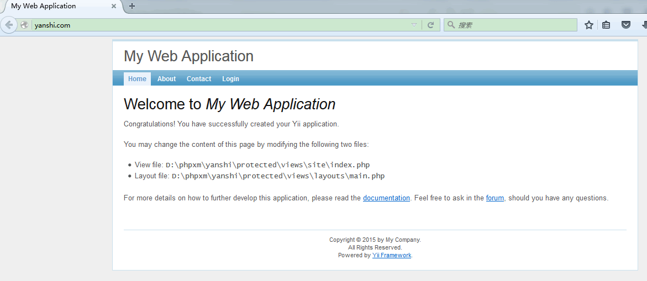Follow the Yii Framework footer link
The image size is (647, 281).
(392, 256)
